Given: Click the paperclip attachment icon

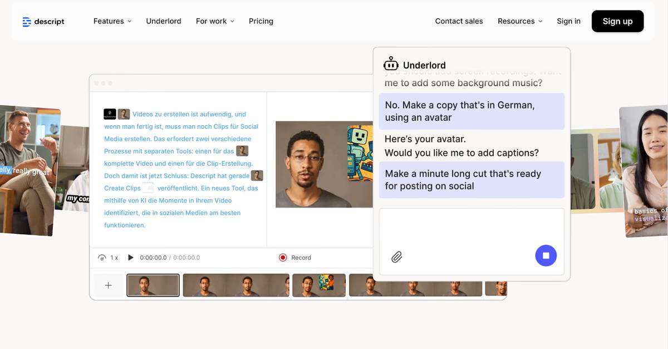Looking at the screenshot, I should (x=396, y=257).
